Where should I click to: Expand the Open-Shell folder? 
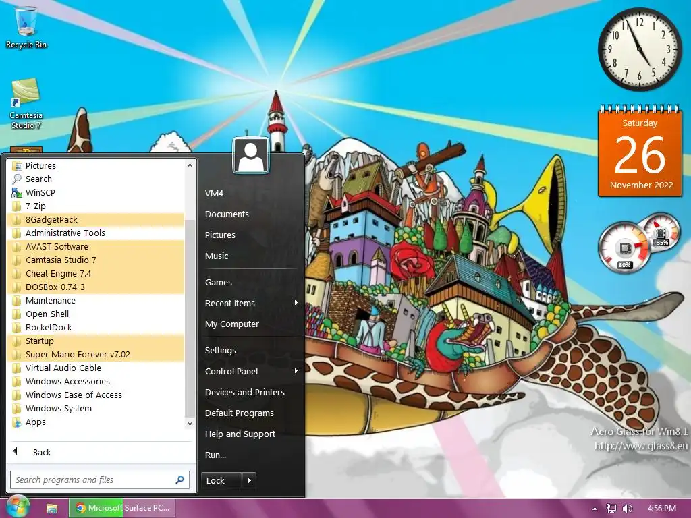click(x=96, y=314)
